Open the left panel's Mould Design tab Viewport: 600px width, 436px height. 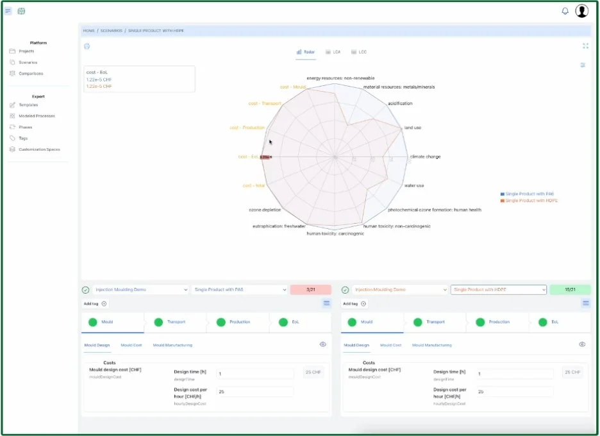click(97, 346)
